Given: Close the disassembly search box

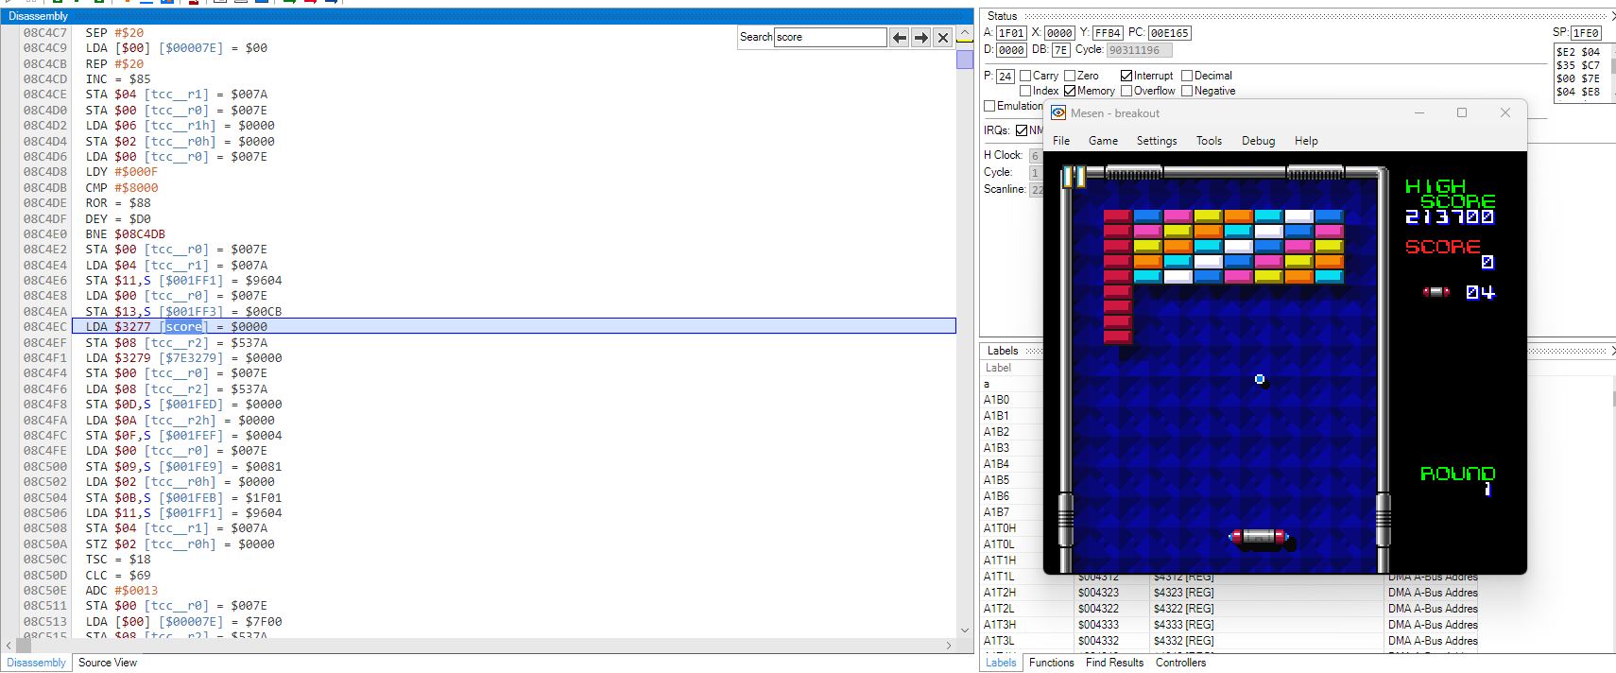Looking at the screenshot, I should click(942, 38).
